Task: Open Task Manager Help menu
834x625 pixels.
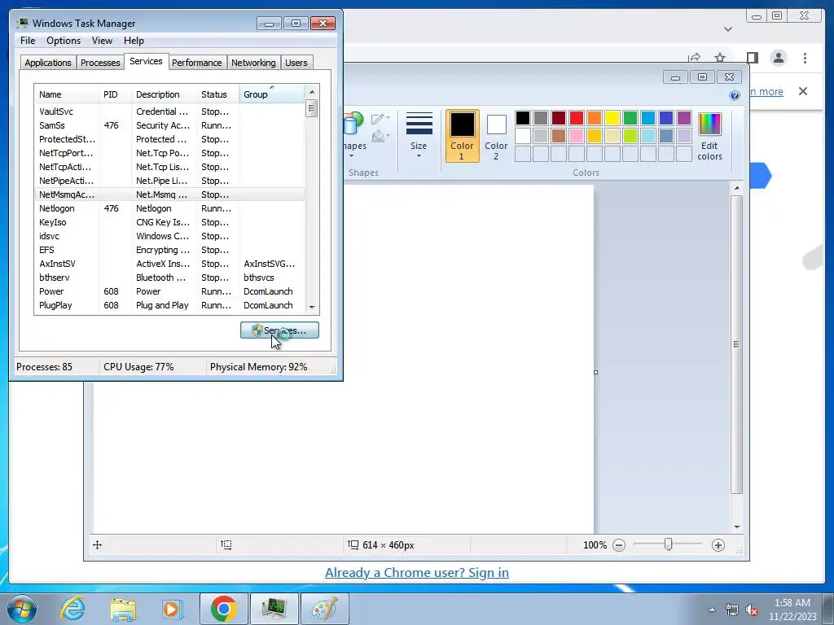Action: pyautogui.click(x=134, y=41)
